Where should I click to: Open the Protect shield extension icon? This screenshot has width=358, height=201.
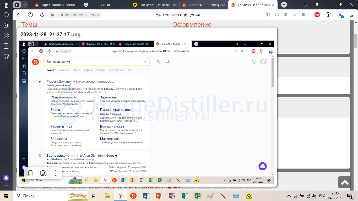pos(341,15)
